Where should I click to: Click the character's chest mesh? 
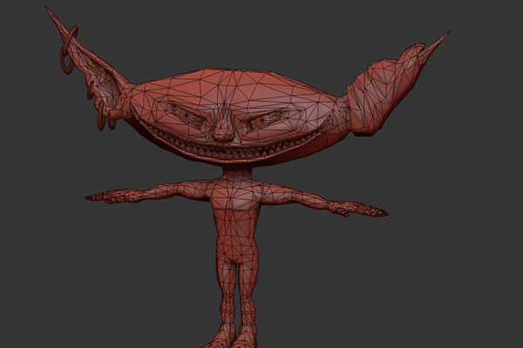tap(231, 202)
